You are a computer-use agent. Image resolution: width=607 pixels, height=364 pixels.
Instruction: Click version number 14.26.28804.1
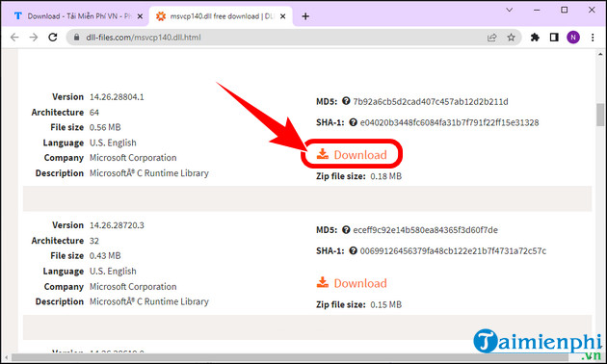pyautogui.click(x=117, y=97)
